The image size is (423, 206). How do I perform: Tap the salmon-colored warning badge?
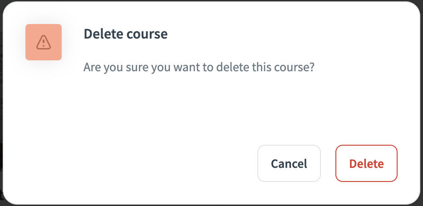[x=44, y=42]
